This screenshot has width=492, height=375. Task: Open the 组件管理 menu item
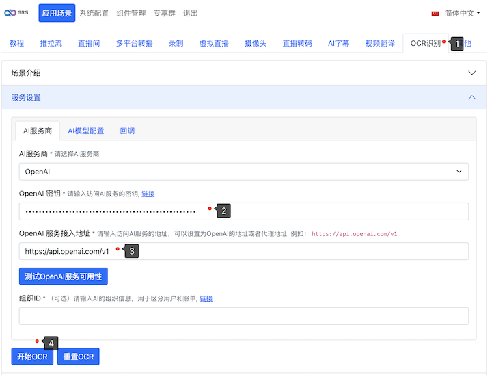coord(131,13)
